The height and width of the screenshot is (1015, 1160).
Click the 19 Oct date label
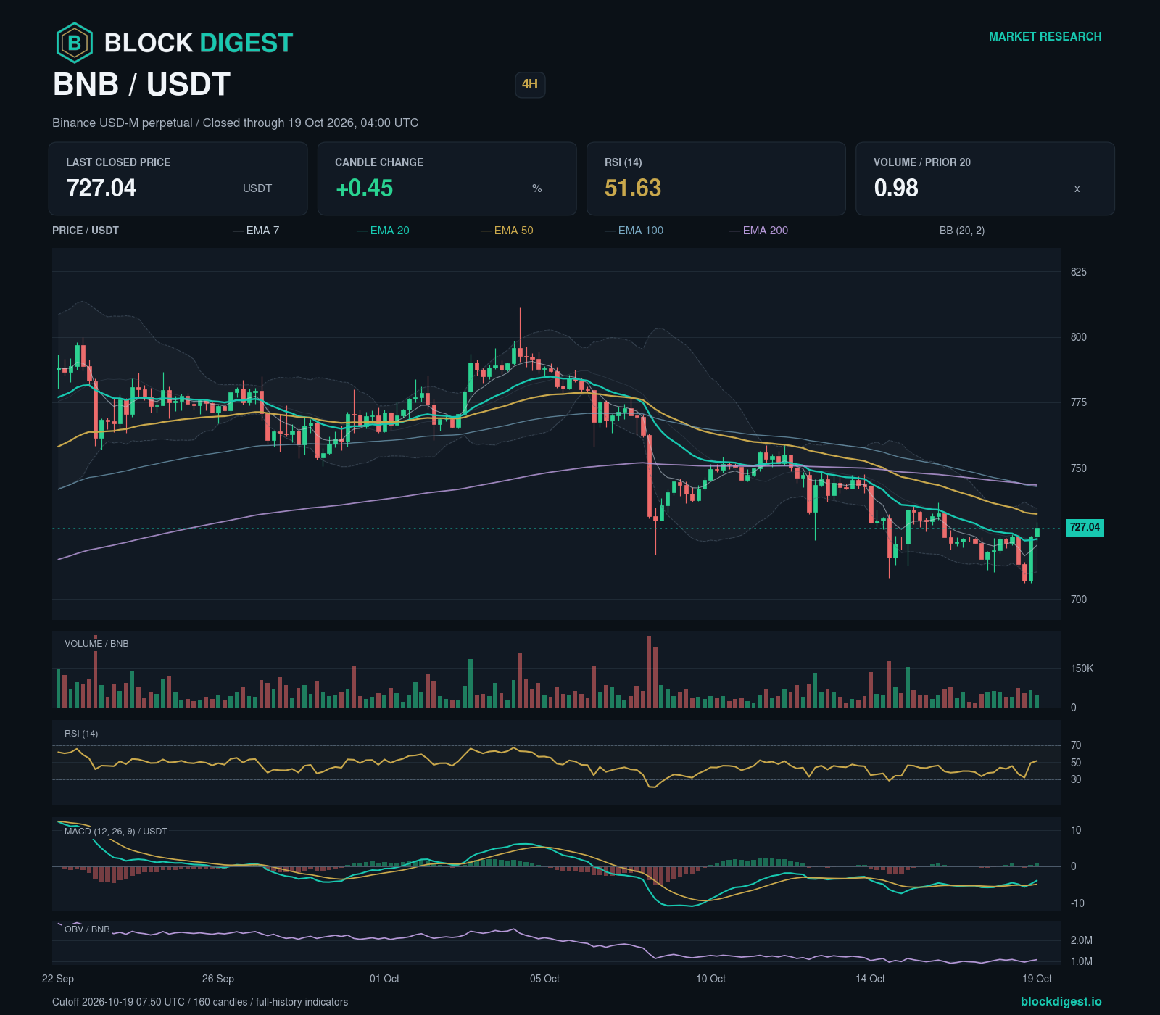(1037, 979)
